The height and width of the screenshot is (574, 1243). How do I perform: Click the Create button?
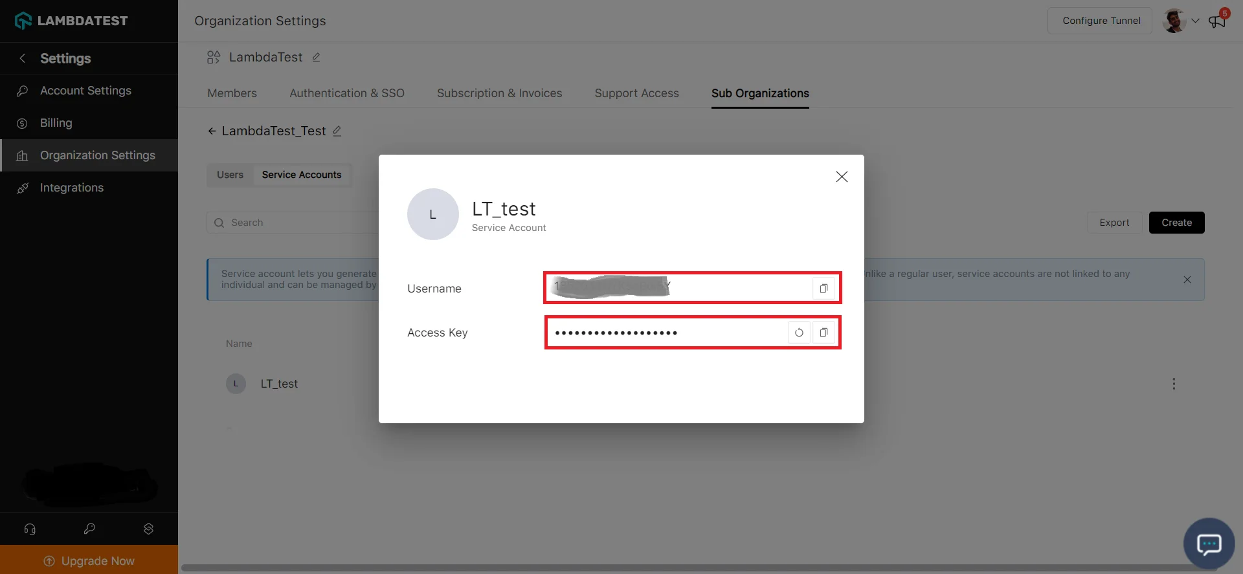click(x=1176, y=223)
